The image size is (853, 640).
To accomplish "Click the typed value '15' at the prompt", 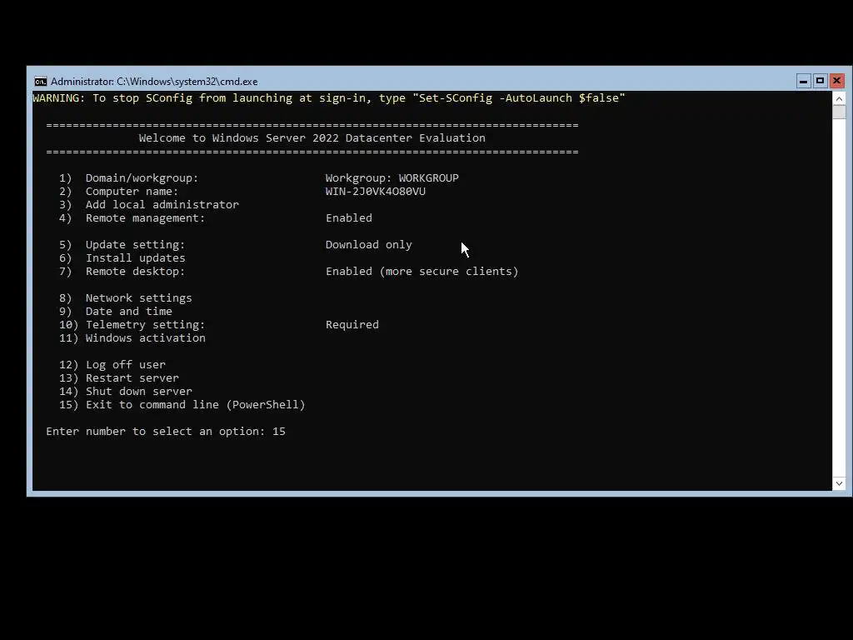I will (x=279, y=432).
